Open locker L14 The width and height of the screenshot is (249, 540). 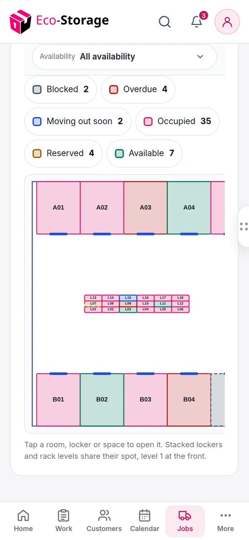point(111,298)
